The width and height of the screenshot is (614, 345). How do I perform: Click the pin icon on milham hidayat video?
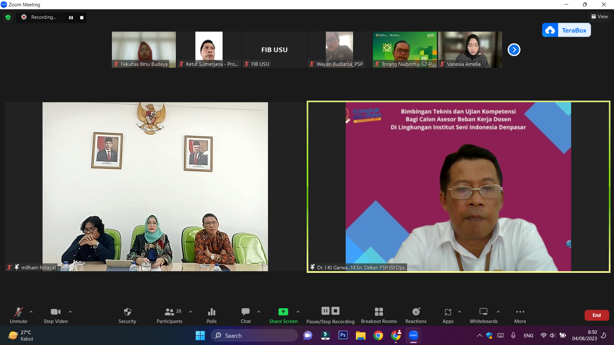pos(17,267)
